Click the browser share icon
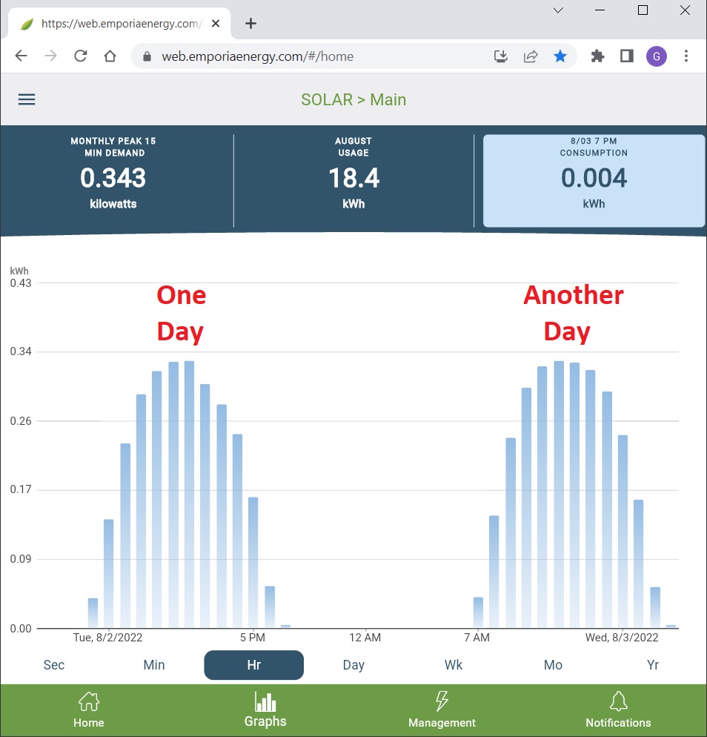The height and width of the screenshot is (737, 707). click(531, 56)
